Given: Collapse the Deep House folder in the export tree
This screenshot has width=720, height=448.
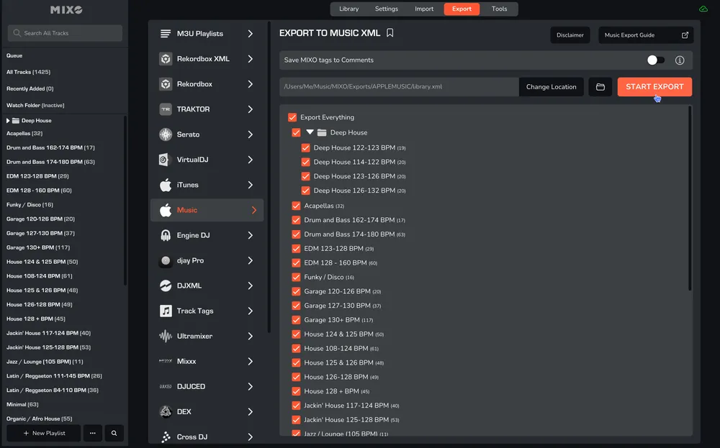Looking at the screenshot, I should click(x=310, y=132).
